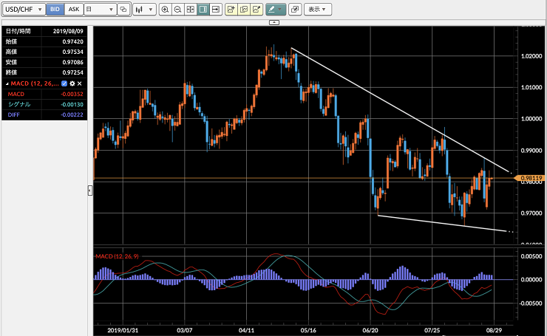Click the 安値 low value 0.97086
The height and width of the screenshot is (336, 547).
73,62
